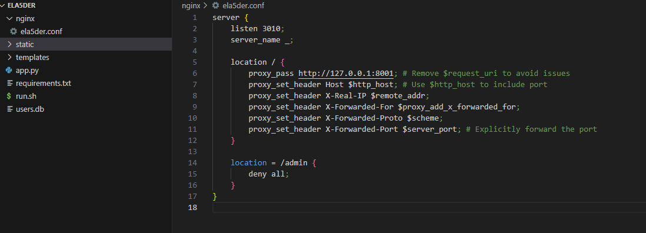Click line number 14 in the gutter
The image size is (646, 233).
192,162
